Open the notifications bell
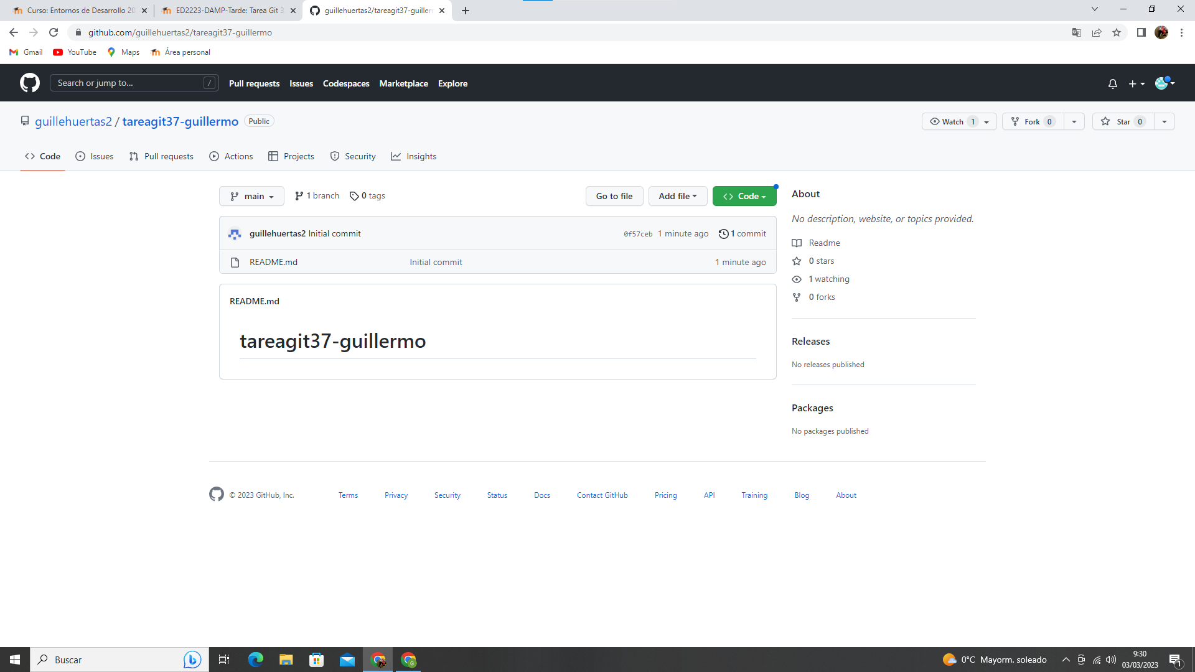 pyautogui.click(x=1113, y=83)
